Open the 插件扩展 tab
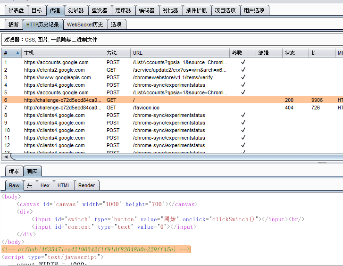The image size is (343, 266). coord(196,10)
